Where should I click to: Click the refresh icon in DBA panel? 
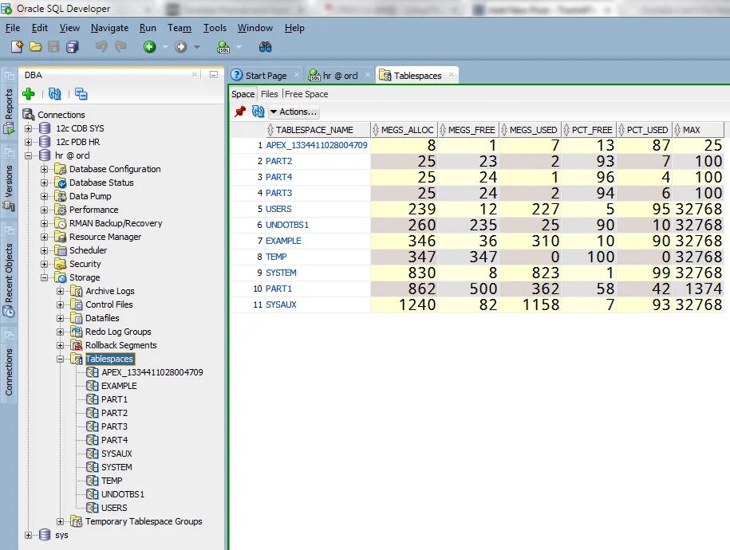click(55, 94)
